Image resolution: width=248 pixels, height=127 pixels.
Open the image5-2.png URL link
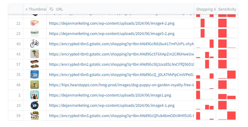pyautogui.click(x=112, y=33)
